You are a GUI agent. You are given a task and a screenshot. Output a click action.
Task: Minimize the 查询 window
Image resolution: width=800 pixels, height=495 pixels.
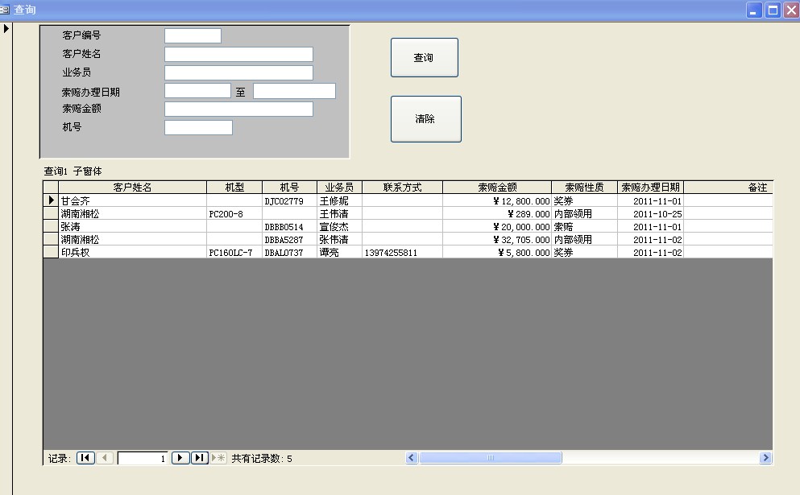[x=754, y=10]
